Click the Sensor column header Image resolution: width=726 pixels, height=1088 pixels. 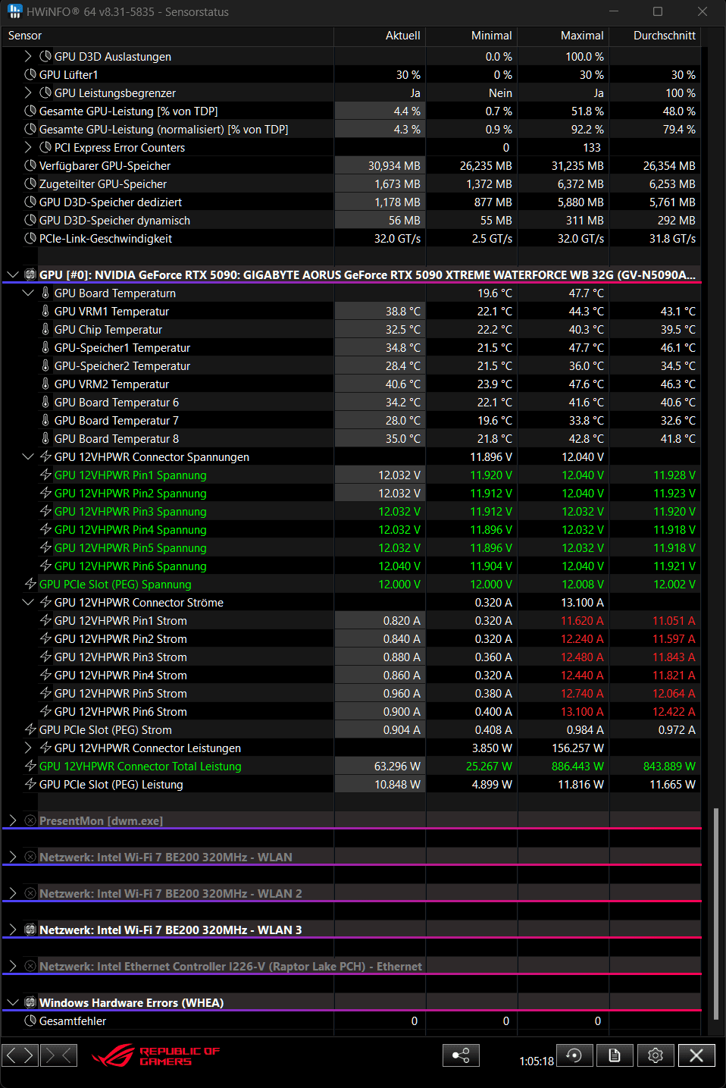167,36
